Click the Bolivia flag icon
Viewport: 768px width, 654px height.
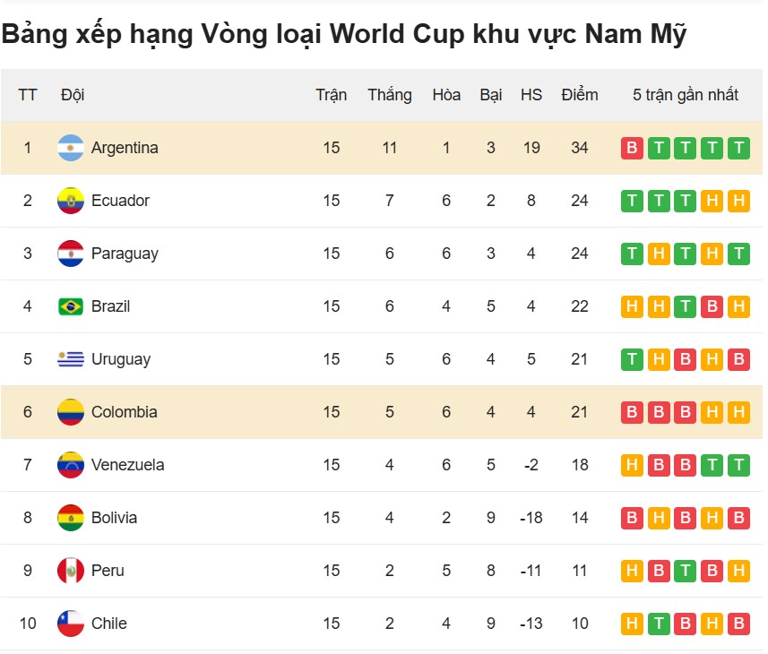pyautogui.click(x=71, y=518)
